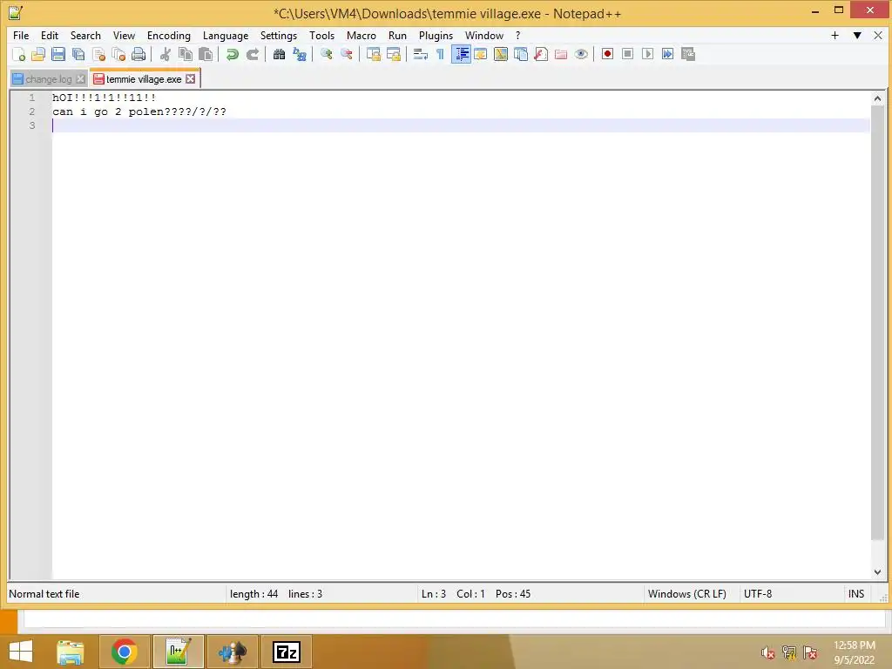Open document list dropdown triangle
The image size is (892, 669).
pyautogui.click(x=857, y=35)
